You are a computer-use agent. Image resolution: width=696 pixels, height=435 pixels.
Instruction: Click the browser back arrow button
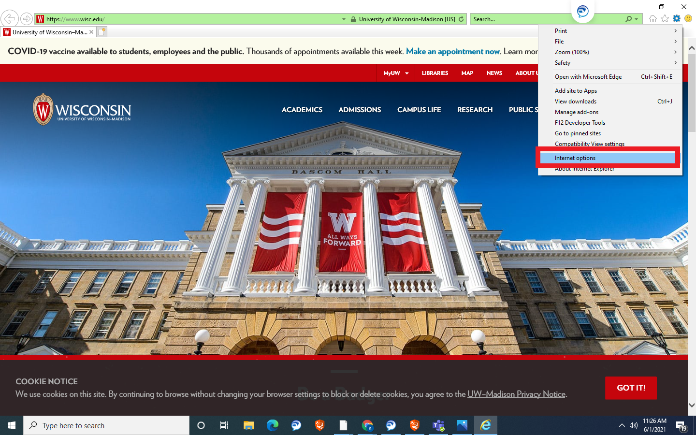(x=9, y=19)
